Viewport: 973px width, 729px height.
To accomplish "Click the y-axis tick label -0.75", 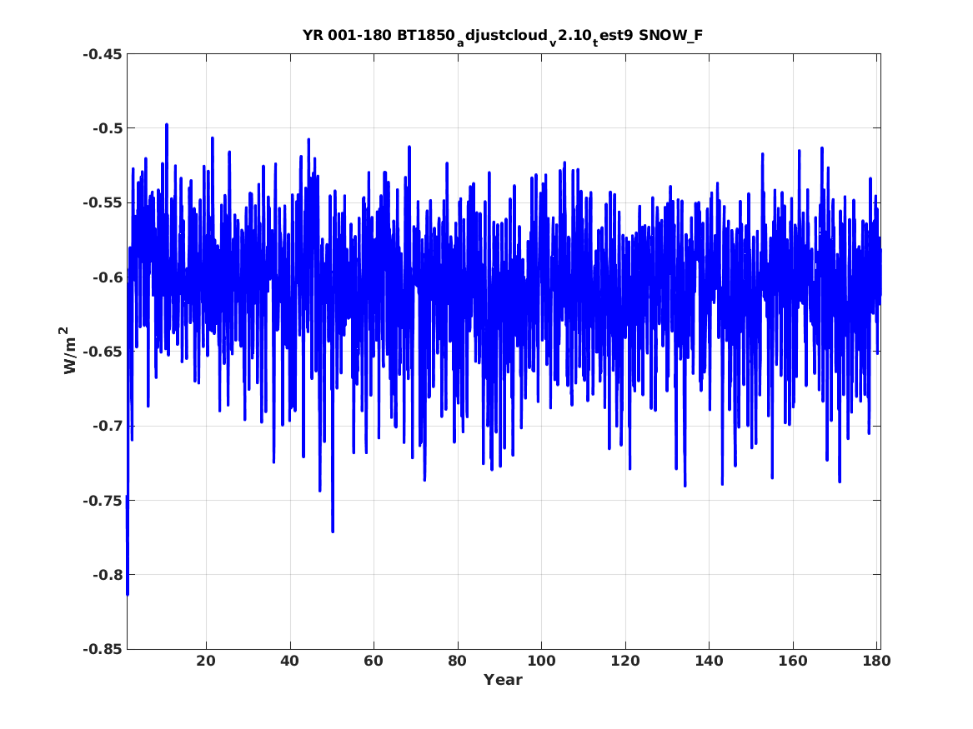I will (x=103, y=500).
